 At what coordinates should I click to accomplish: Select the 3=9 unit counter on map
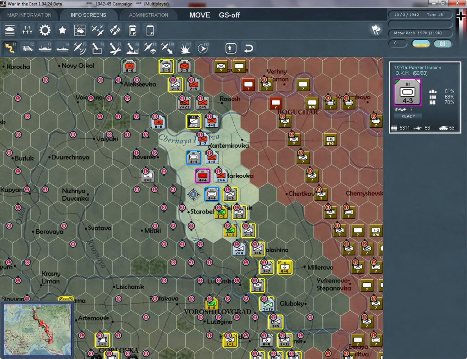[x=275, y=322]
